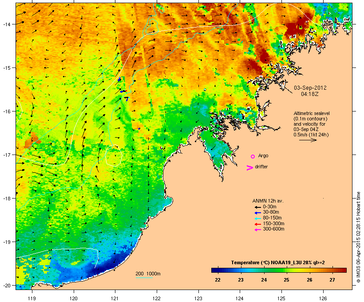
Task: Click the 200 1000m isobath label
Action: 148,274
